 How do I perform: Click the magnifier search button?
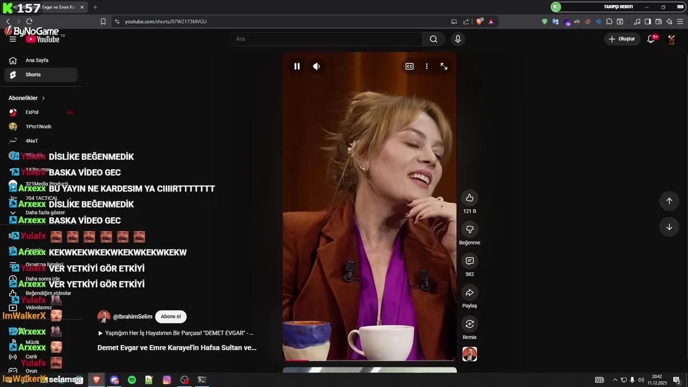pos(434,39)
